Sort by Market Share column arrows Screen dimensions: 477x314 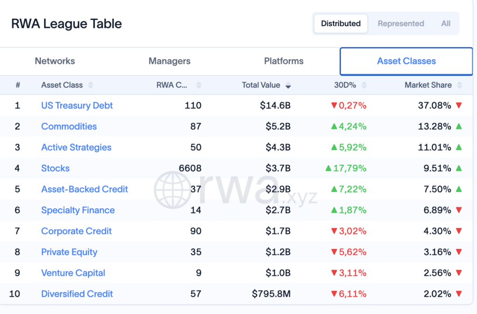(x=460, y=85)
